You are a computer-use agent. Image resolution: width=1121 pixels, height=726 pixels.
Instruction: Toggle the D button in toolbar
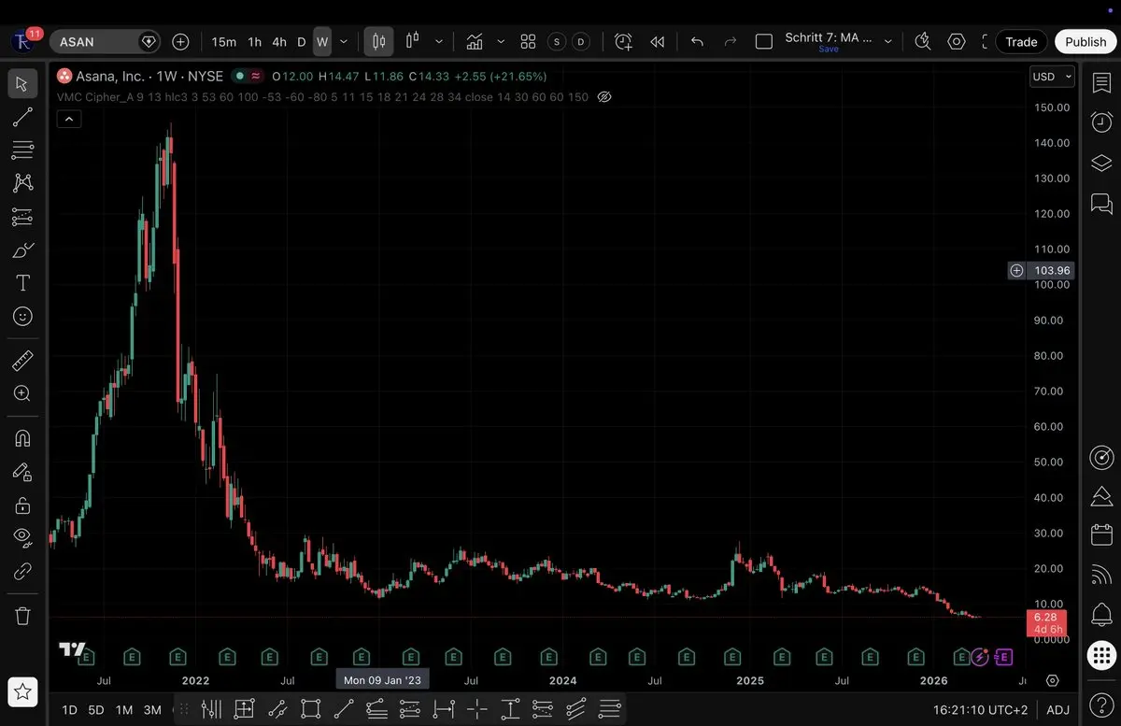(x=581, y=42)
